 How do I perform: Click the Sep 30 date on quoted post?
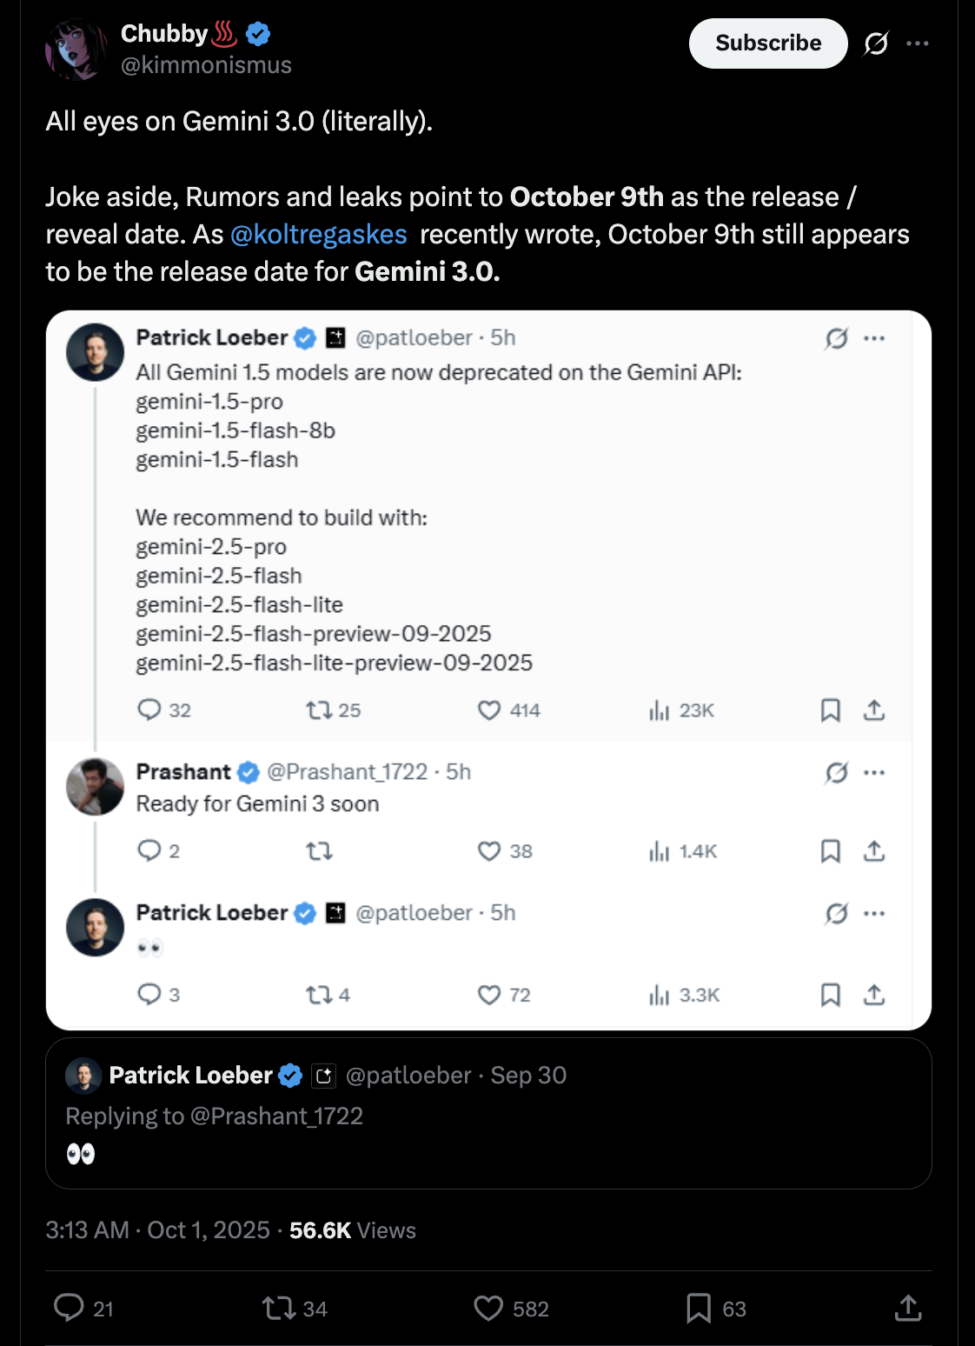(528, 1076)
